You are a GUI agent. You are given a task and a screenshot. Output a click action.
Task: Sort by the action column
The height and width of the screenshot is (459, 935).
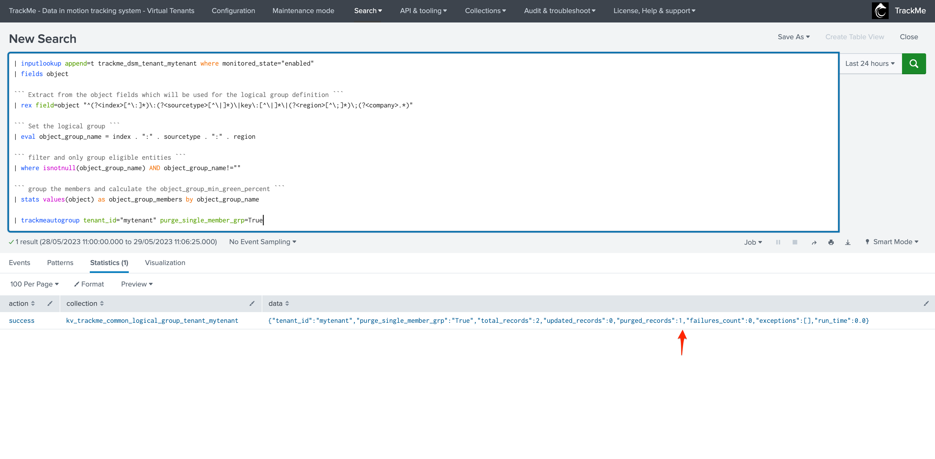[22, 303]
